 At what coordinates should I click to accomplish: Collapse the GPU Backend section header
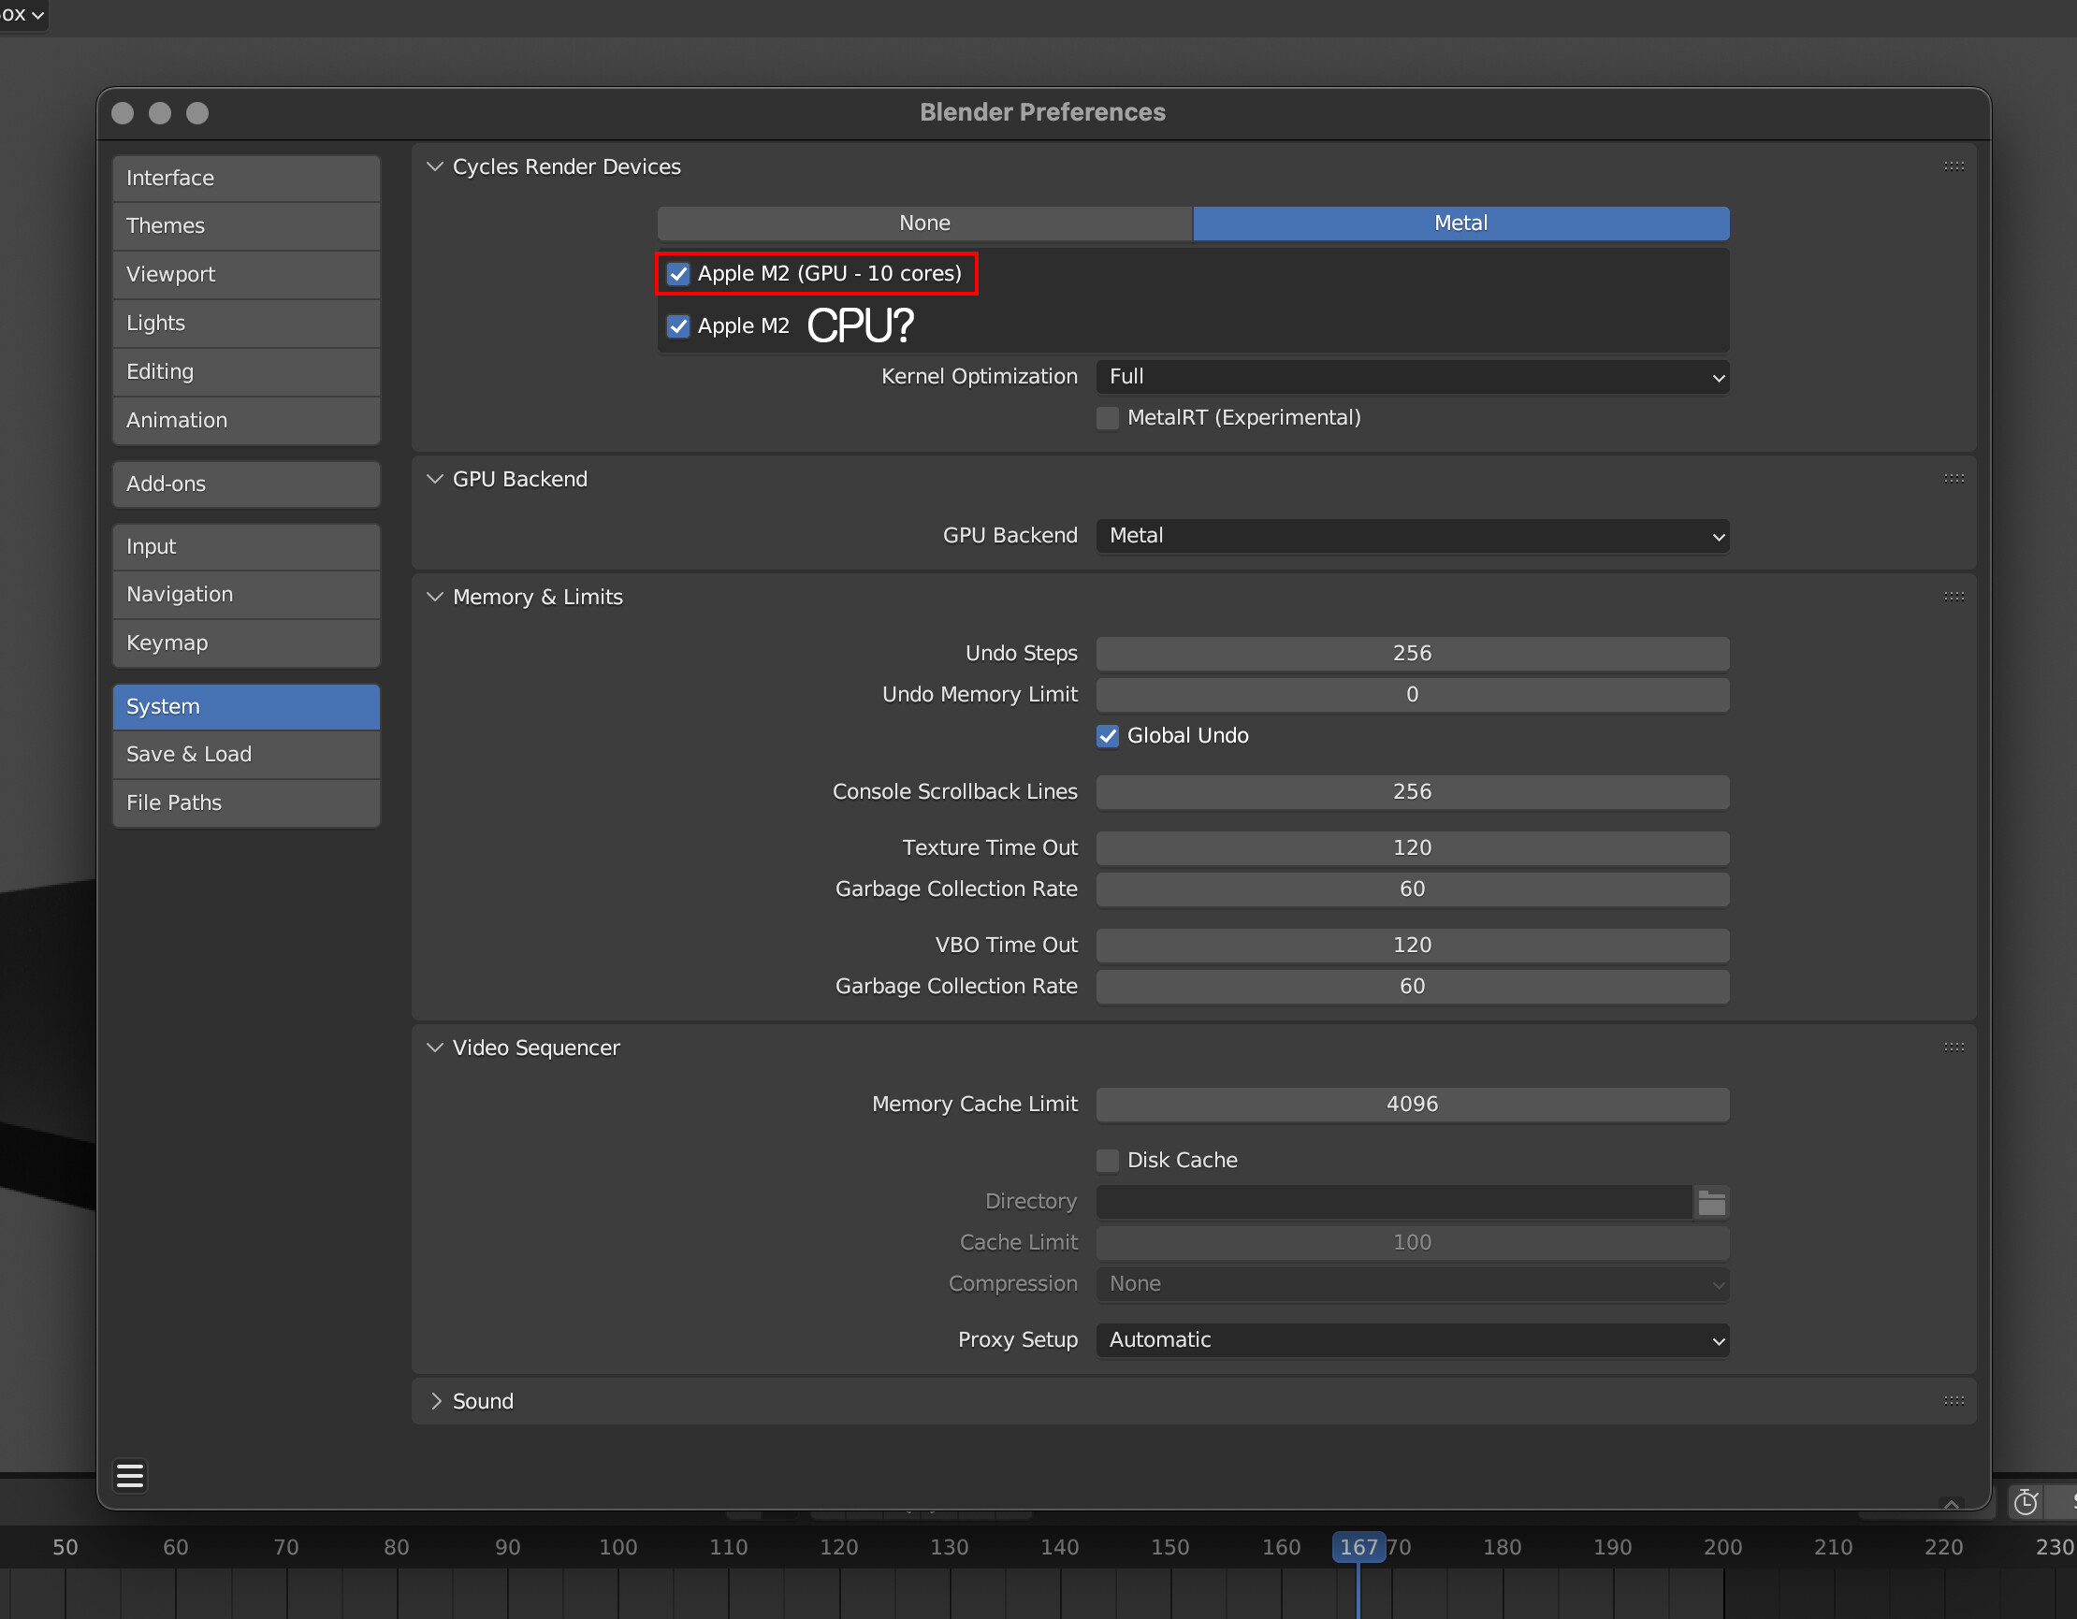coord(435,478)
